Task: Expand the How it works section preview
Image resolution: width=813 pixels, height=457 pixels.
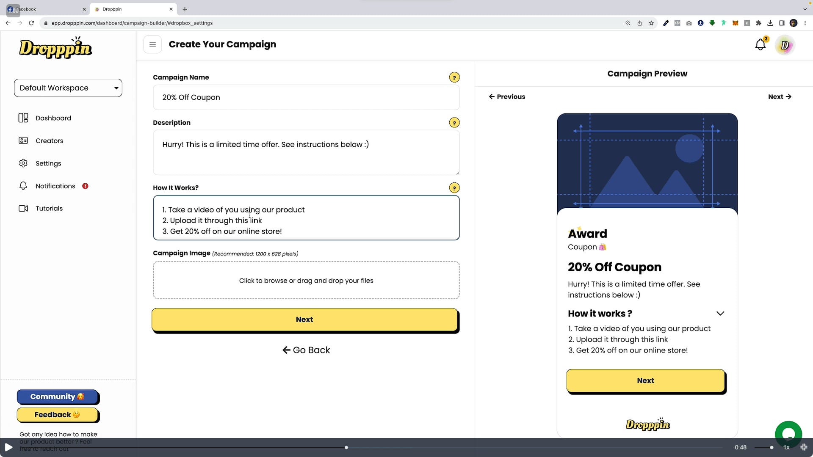Action: click(721, 314)
